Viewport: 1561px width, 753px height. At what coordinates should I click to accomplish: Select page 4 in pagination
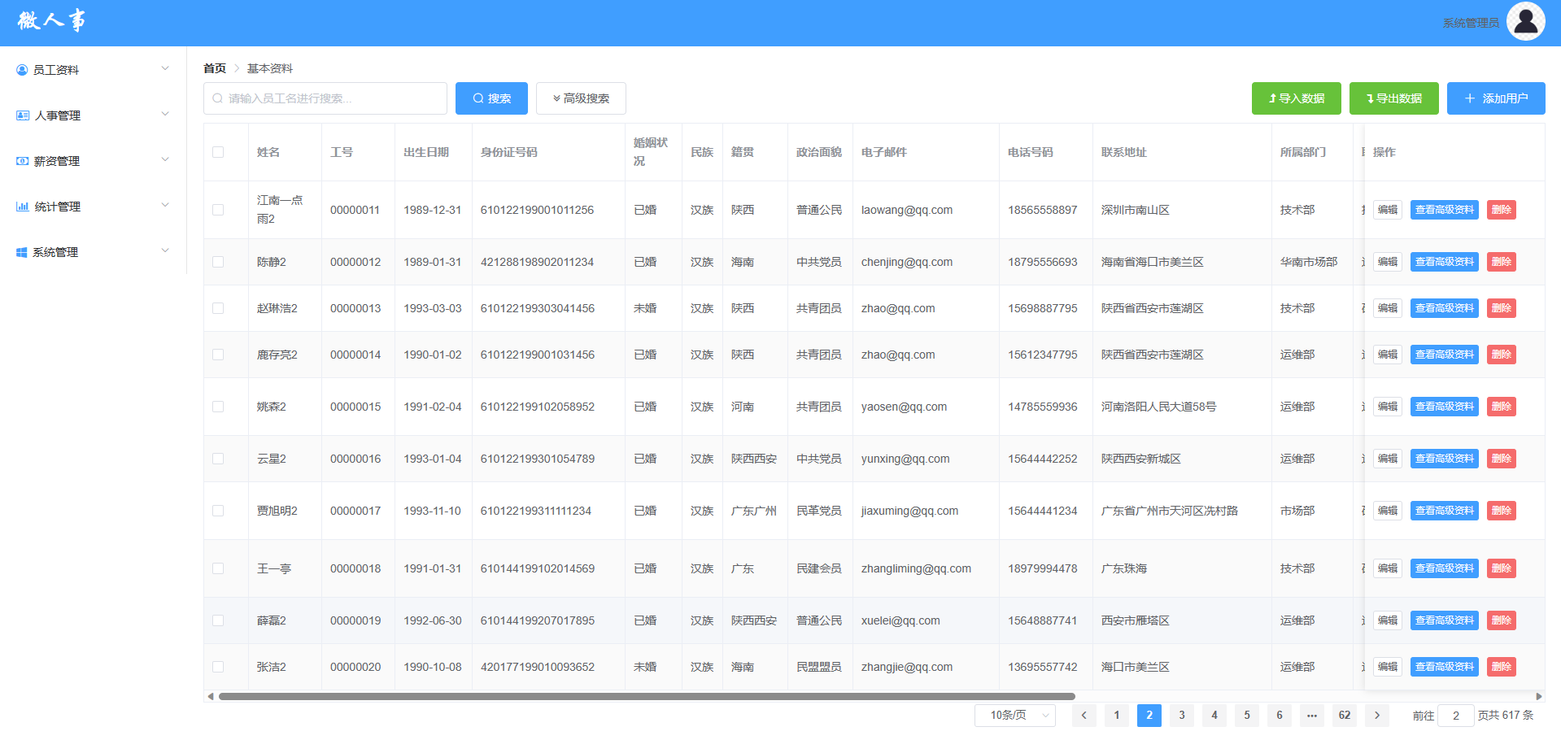pyautogui.click(x=1214, y=716)
